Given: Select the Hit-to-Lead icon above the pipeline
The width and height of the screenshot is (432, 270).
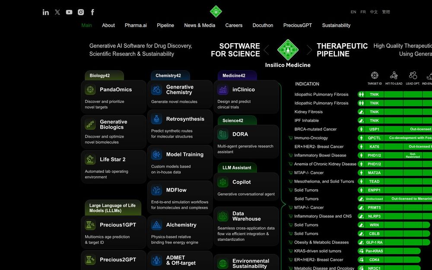Looking at the screenshot, I should coord(394,75).
